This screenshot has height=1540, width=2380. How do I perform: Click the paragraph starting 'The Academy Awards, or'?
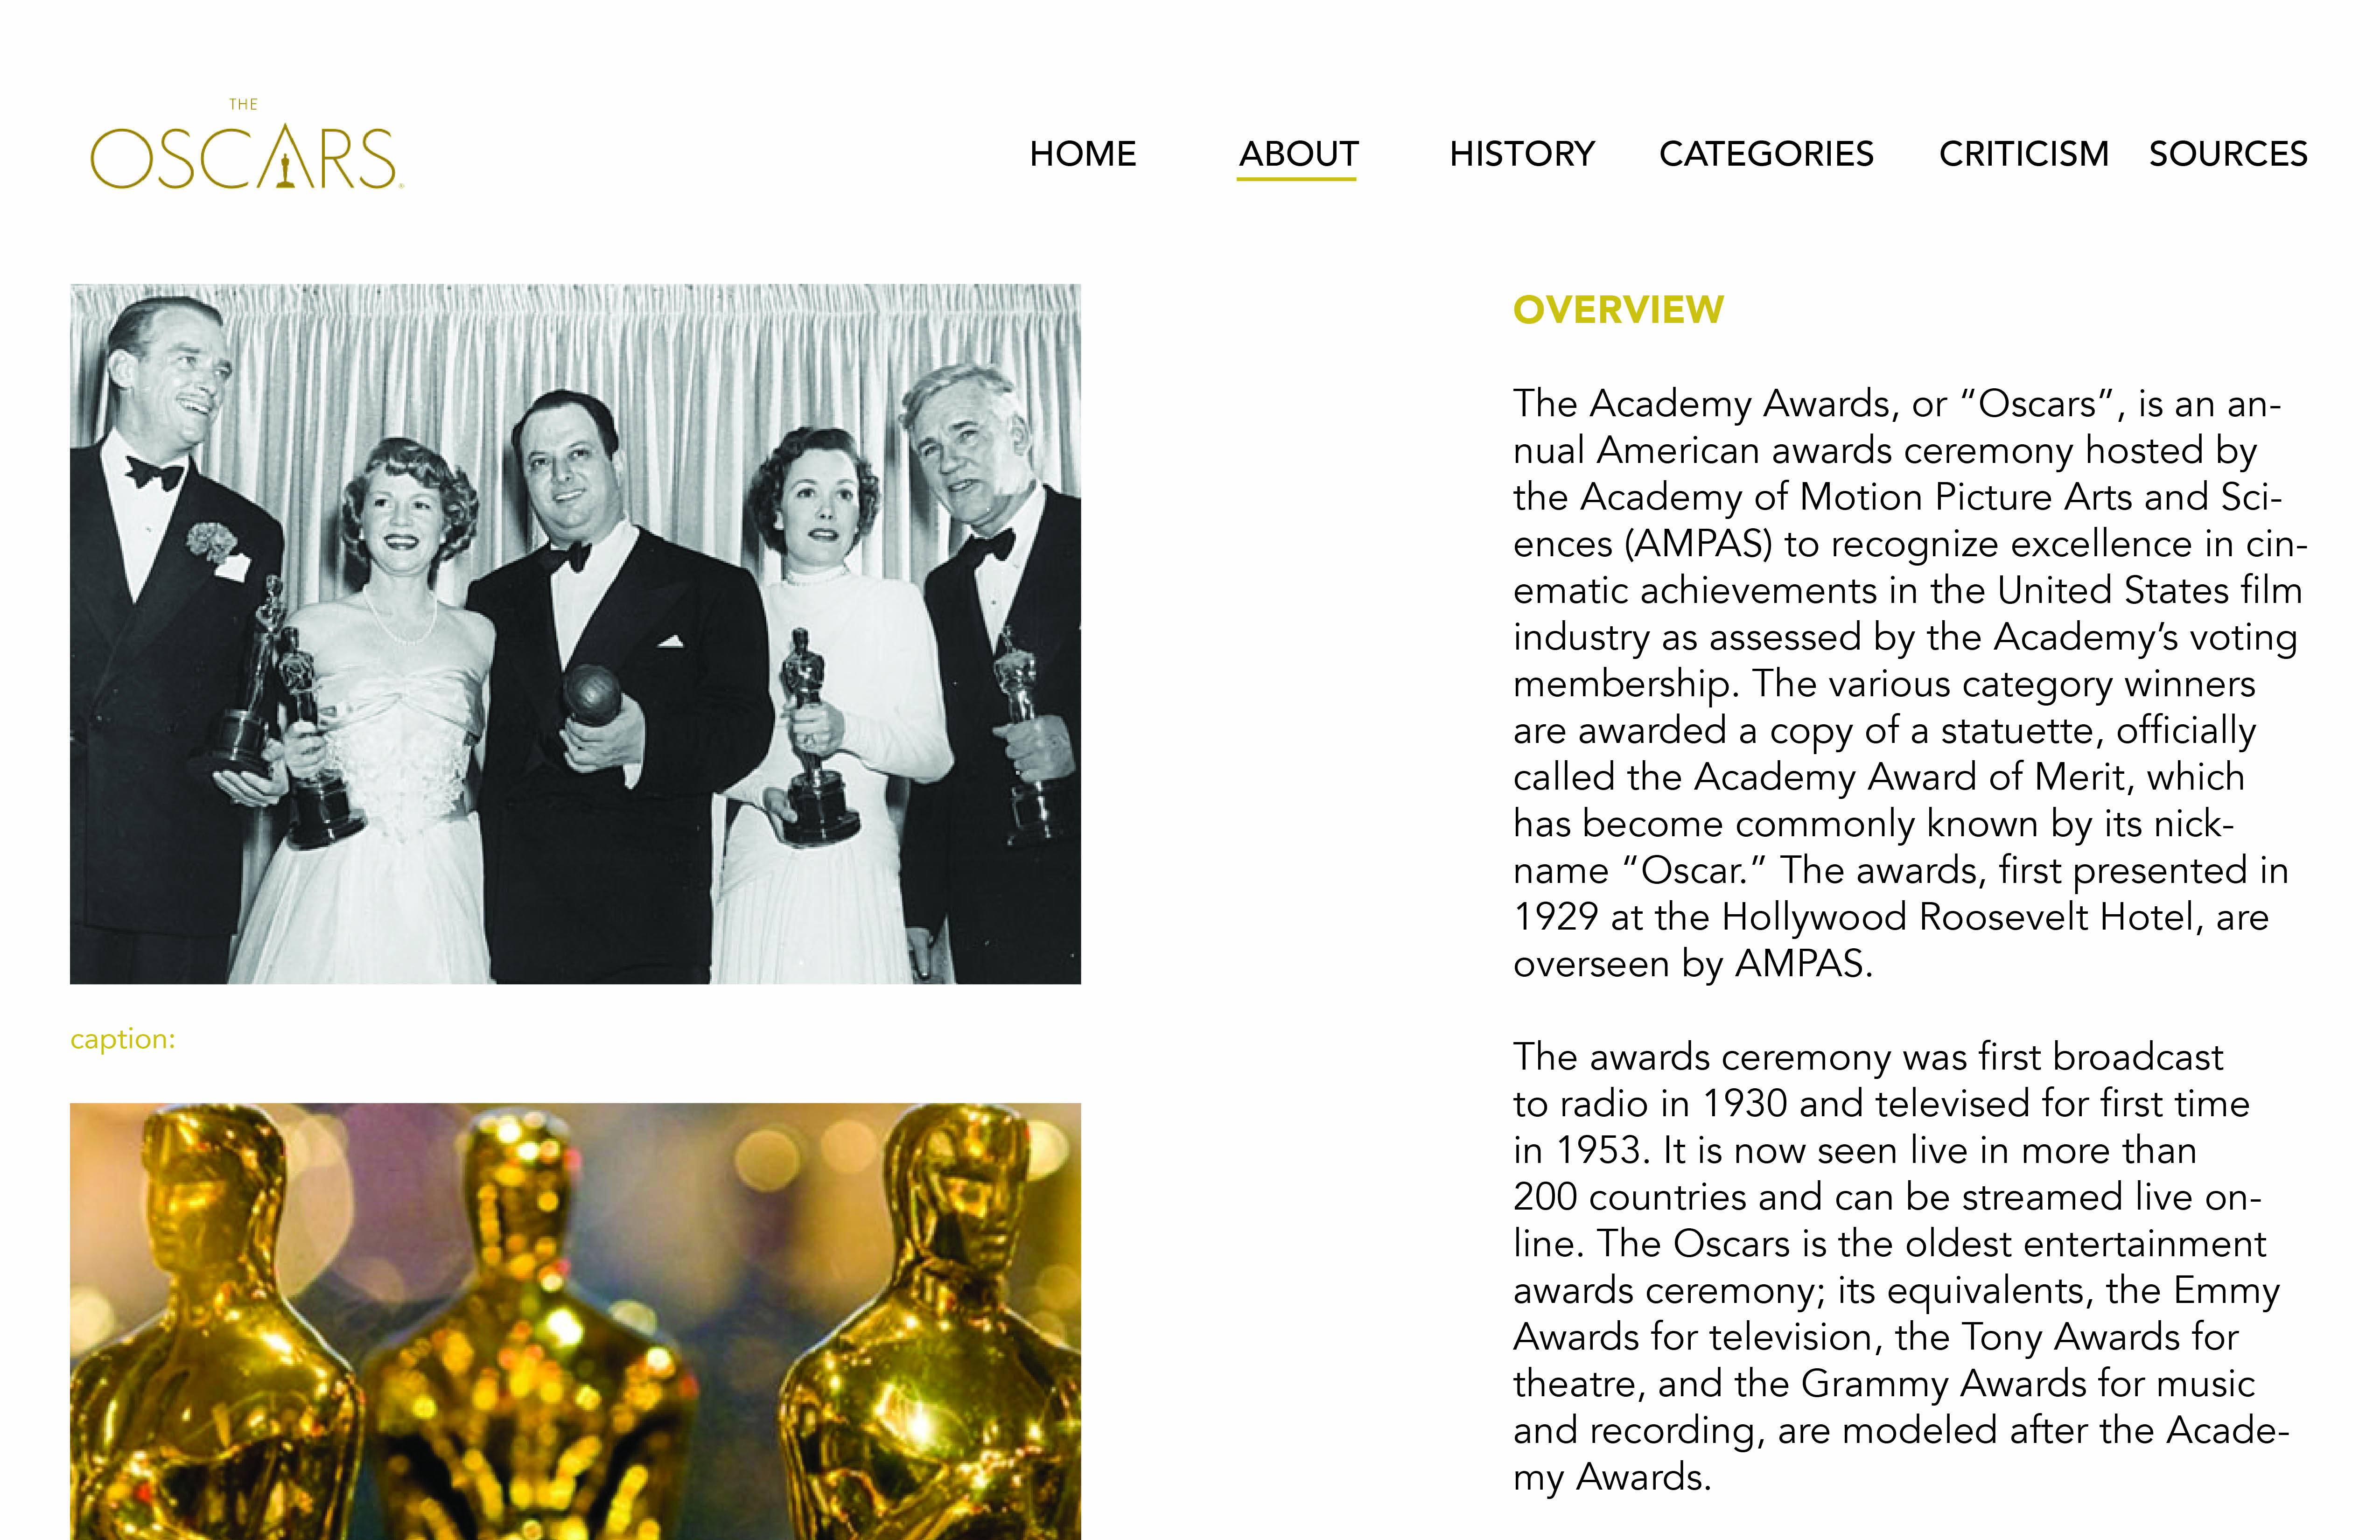click(1910, 683)
